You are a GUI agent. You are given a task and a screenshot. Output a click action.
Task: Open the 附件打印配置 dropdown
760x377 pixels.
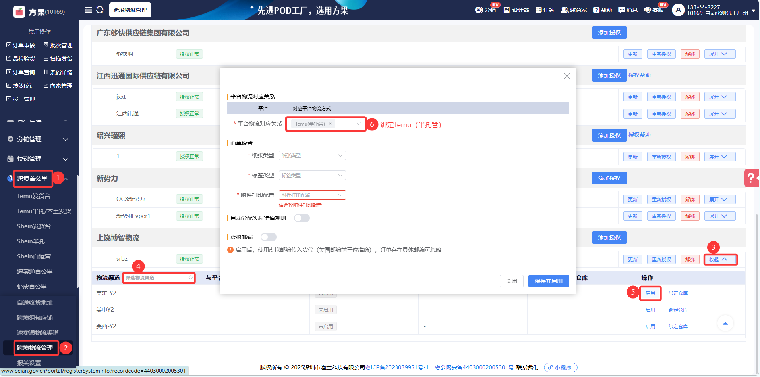pyautogui.click(x=312, y=195)
